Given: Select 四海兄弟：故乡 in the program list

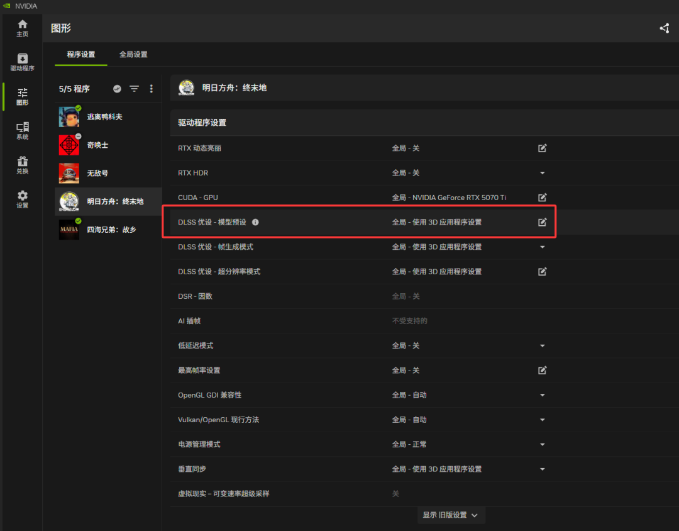Looking at the screenshot, I should point(108,230).
